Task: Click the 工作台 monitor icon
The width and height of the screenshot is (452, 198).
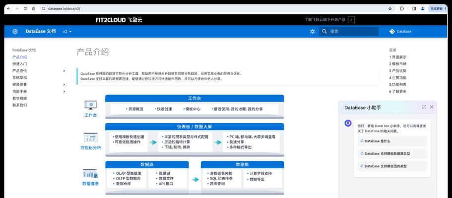Action: coord(90,105)
